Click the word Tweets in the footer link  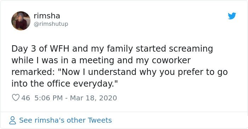click(x=100, y=120)
